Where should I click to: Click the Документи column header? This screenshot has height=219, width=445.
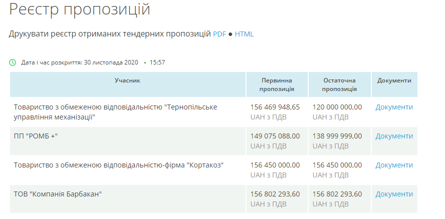pos(394,80)
